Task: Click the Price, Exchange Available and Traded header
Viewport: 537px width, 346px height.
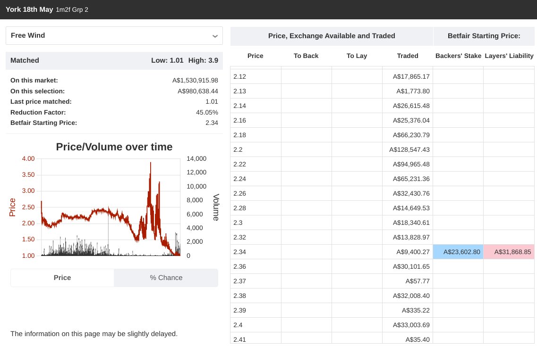Action: (331, 36)
